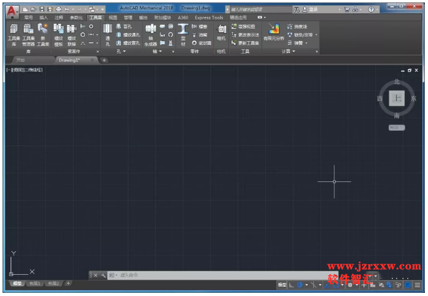The height and width of the screenshot is (296, 428).
Task: Click the 增强视图 (power view) button
Action: [x=243, y=26]
